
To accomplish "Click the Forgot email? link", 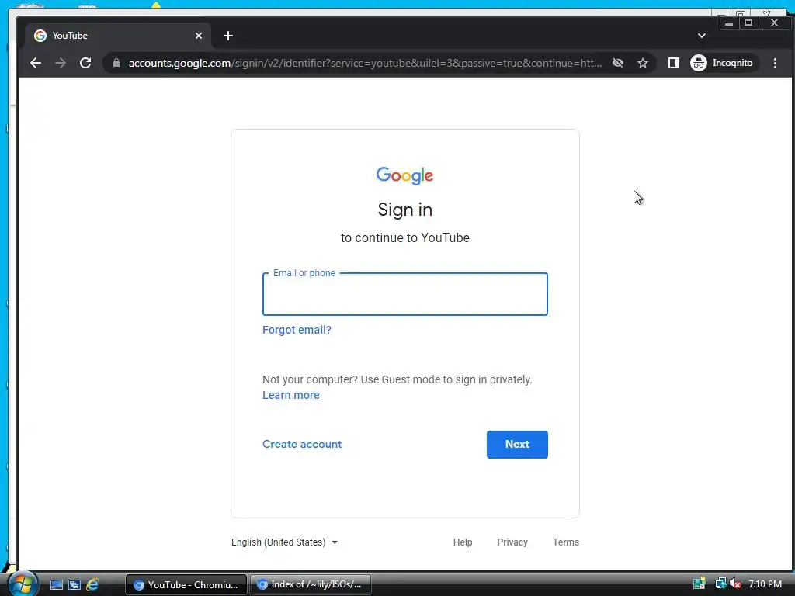I will tap(297, 330).
